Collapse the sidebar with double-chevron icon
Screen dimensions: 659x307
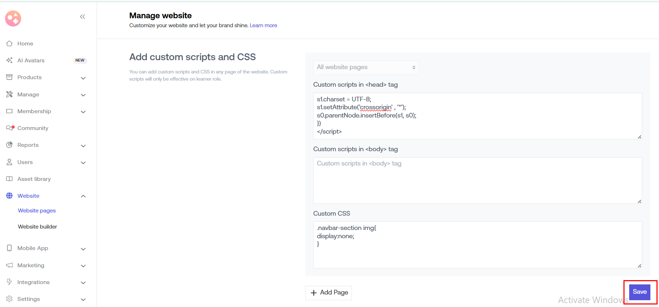[x=82, y=16]
